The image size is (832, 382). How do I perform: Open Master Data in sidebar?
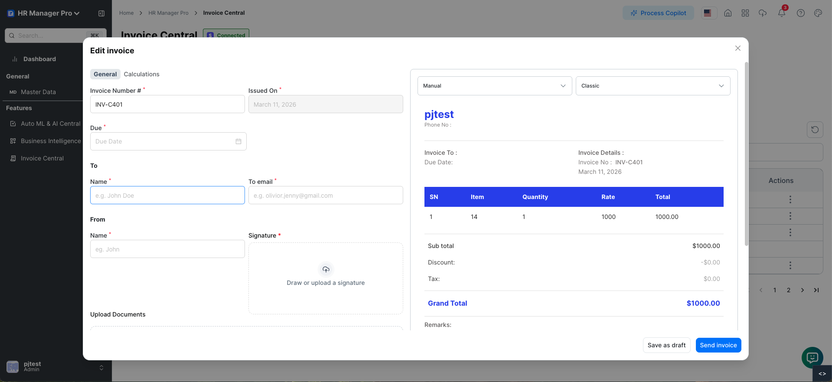pyautogui.click(x=38, y=92)
